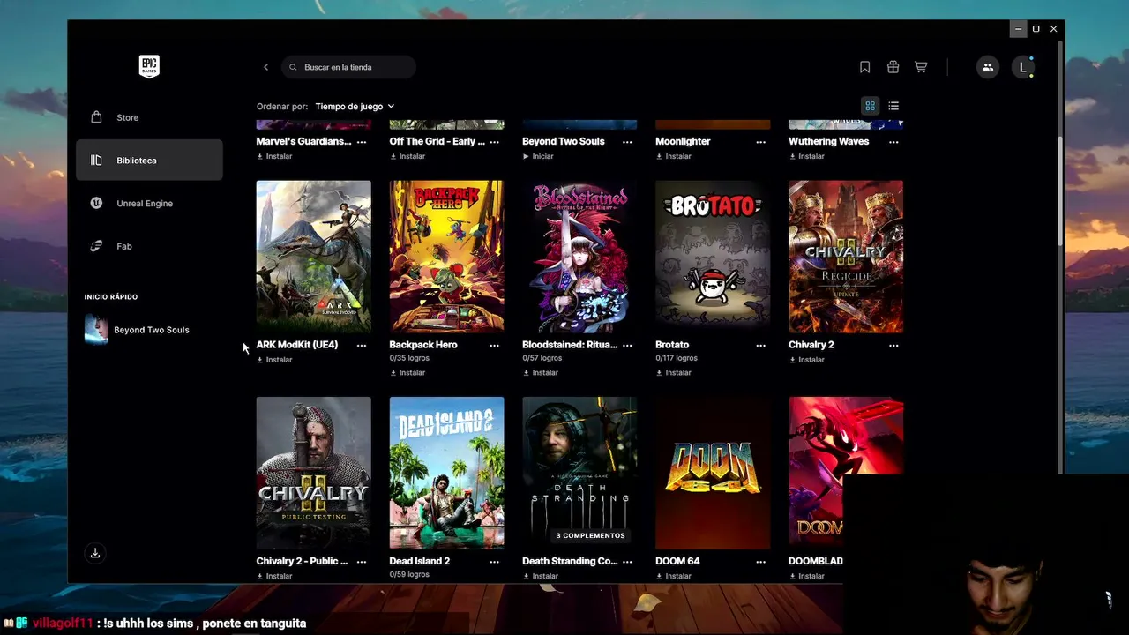
Task: Open options menu for Dead Island 2
Action: point(494,561)
